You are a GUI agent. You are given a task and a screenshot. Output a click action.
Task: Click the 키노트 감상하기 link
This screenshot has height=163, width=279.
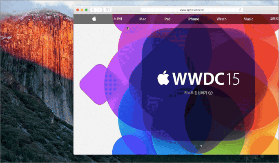(x=196, y=93)
